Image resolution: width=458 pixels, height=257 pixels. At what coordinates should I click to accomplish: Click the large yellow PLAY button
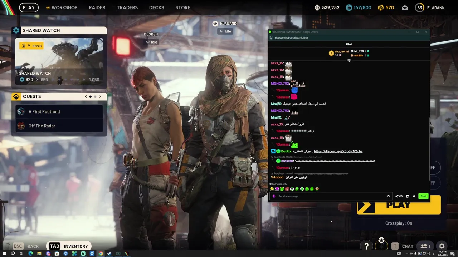pyautogui.click(x=399, y=205)
